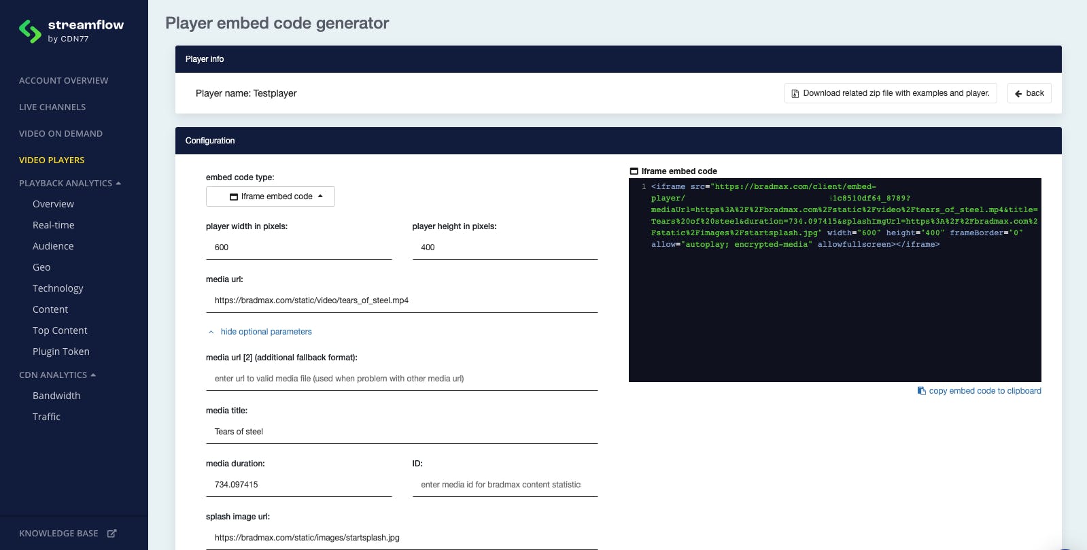This screenshot has height=550, width=1087.
Task: Open Account Overview page
Action: point(63,81)
